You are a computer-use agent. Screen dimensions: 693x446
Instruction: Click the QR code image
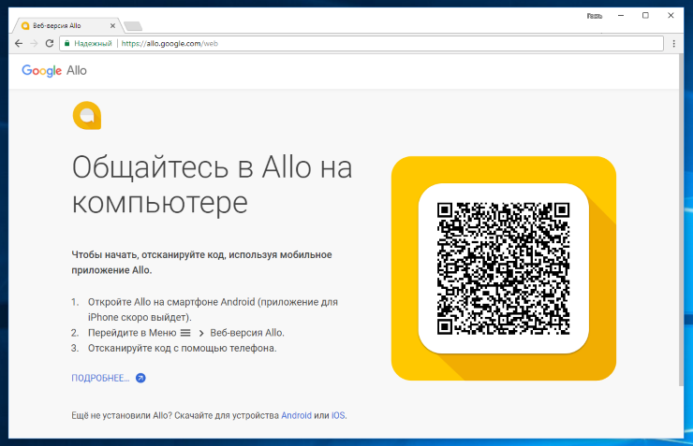point(503,269)
